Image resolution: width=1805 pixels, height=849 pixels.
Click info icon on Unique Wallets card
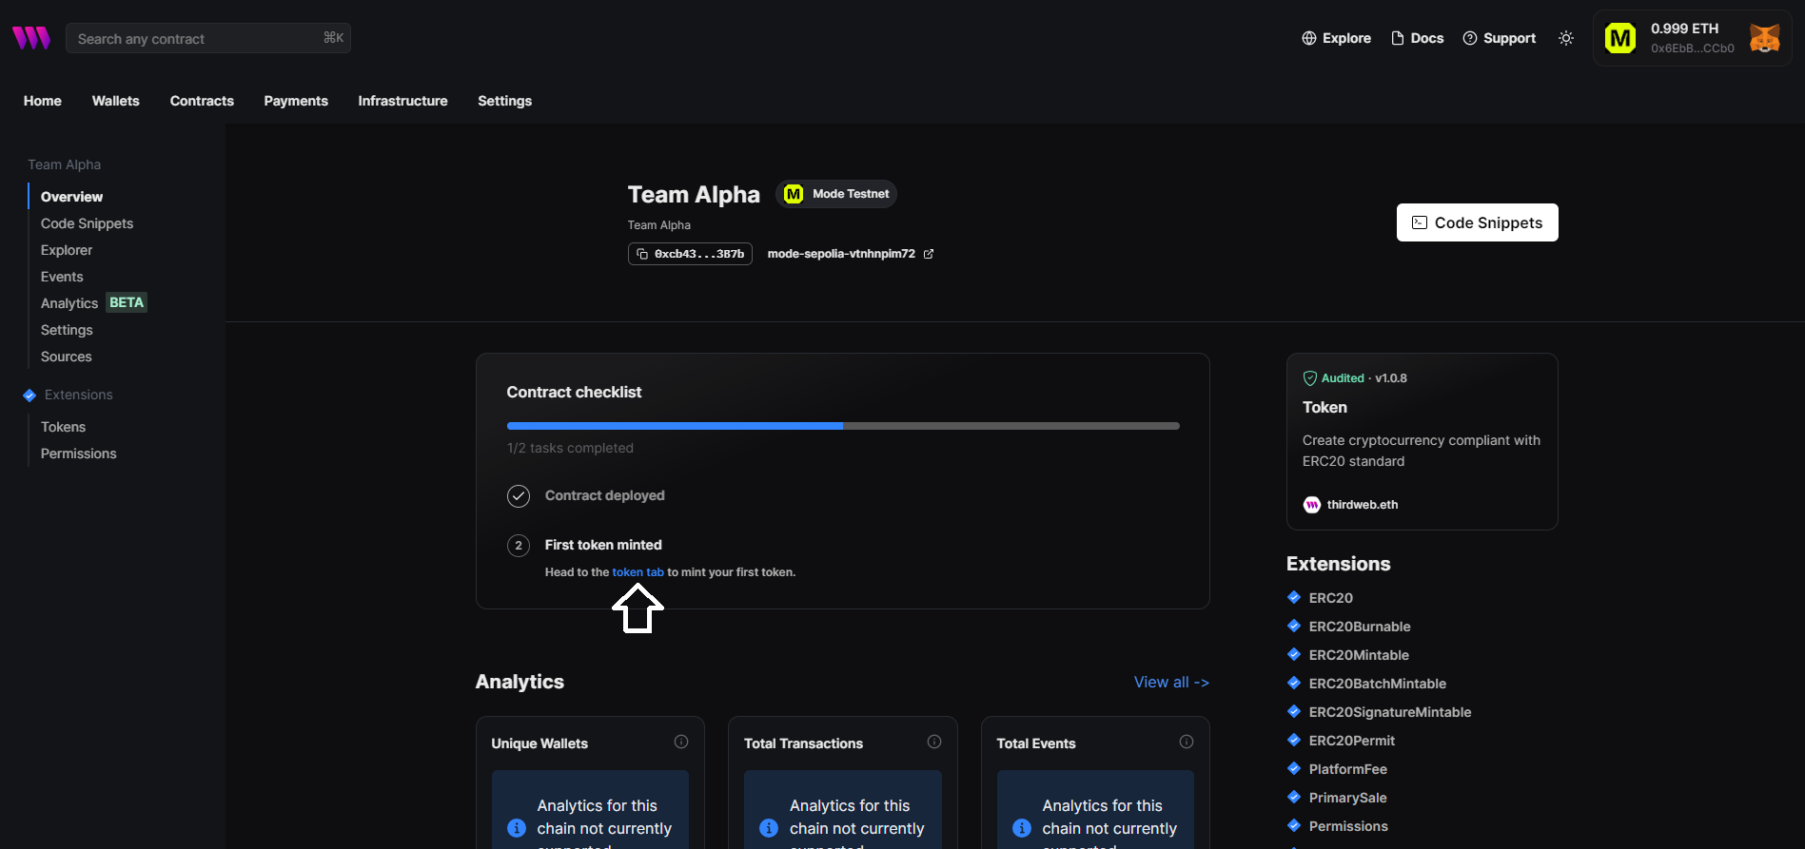[x=681, y=742]
